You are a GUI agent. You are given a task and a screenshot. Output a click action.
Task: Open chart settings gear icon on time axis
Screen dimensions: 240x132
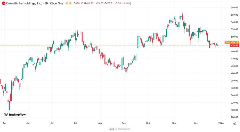tap(235, 123)
